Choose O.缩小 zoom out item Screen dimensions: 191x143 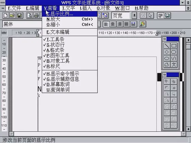(x=70, y=25)
